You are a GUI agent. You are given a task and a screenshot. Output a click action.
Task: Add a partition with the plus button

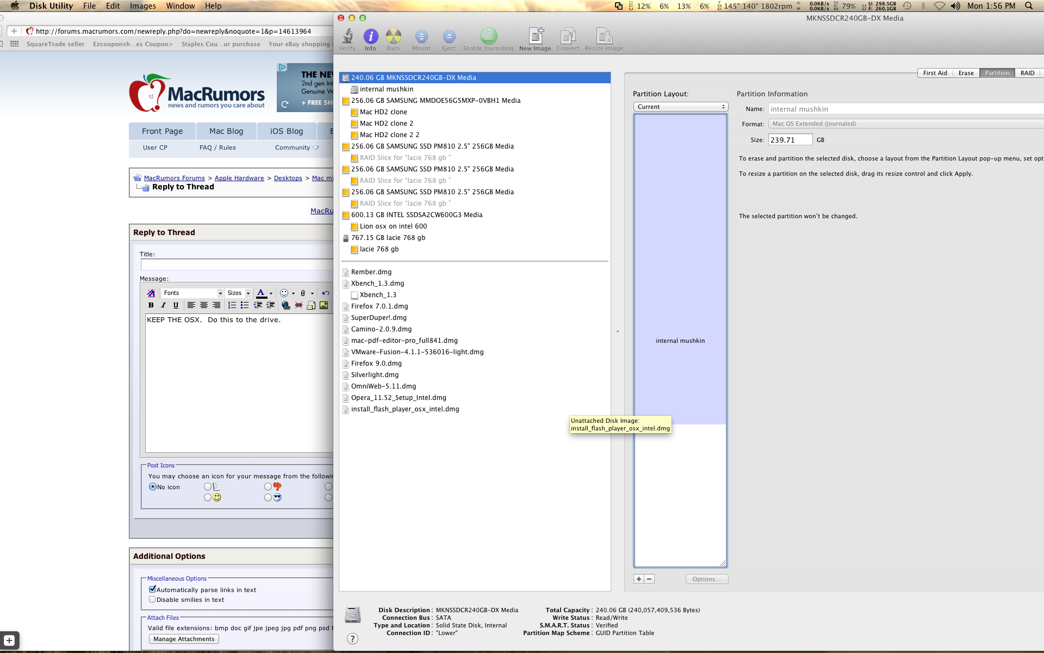pyautogui.click(x=639, y=579)
